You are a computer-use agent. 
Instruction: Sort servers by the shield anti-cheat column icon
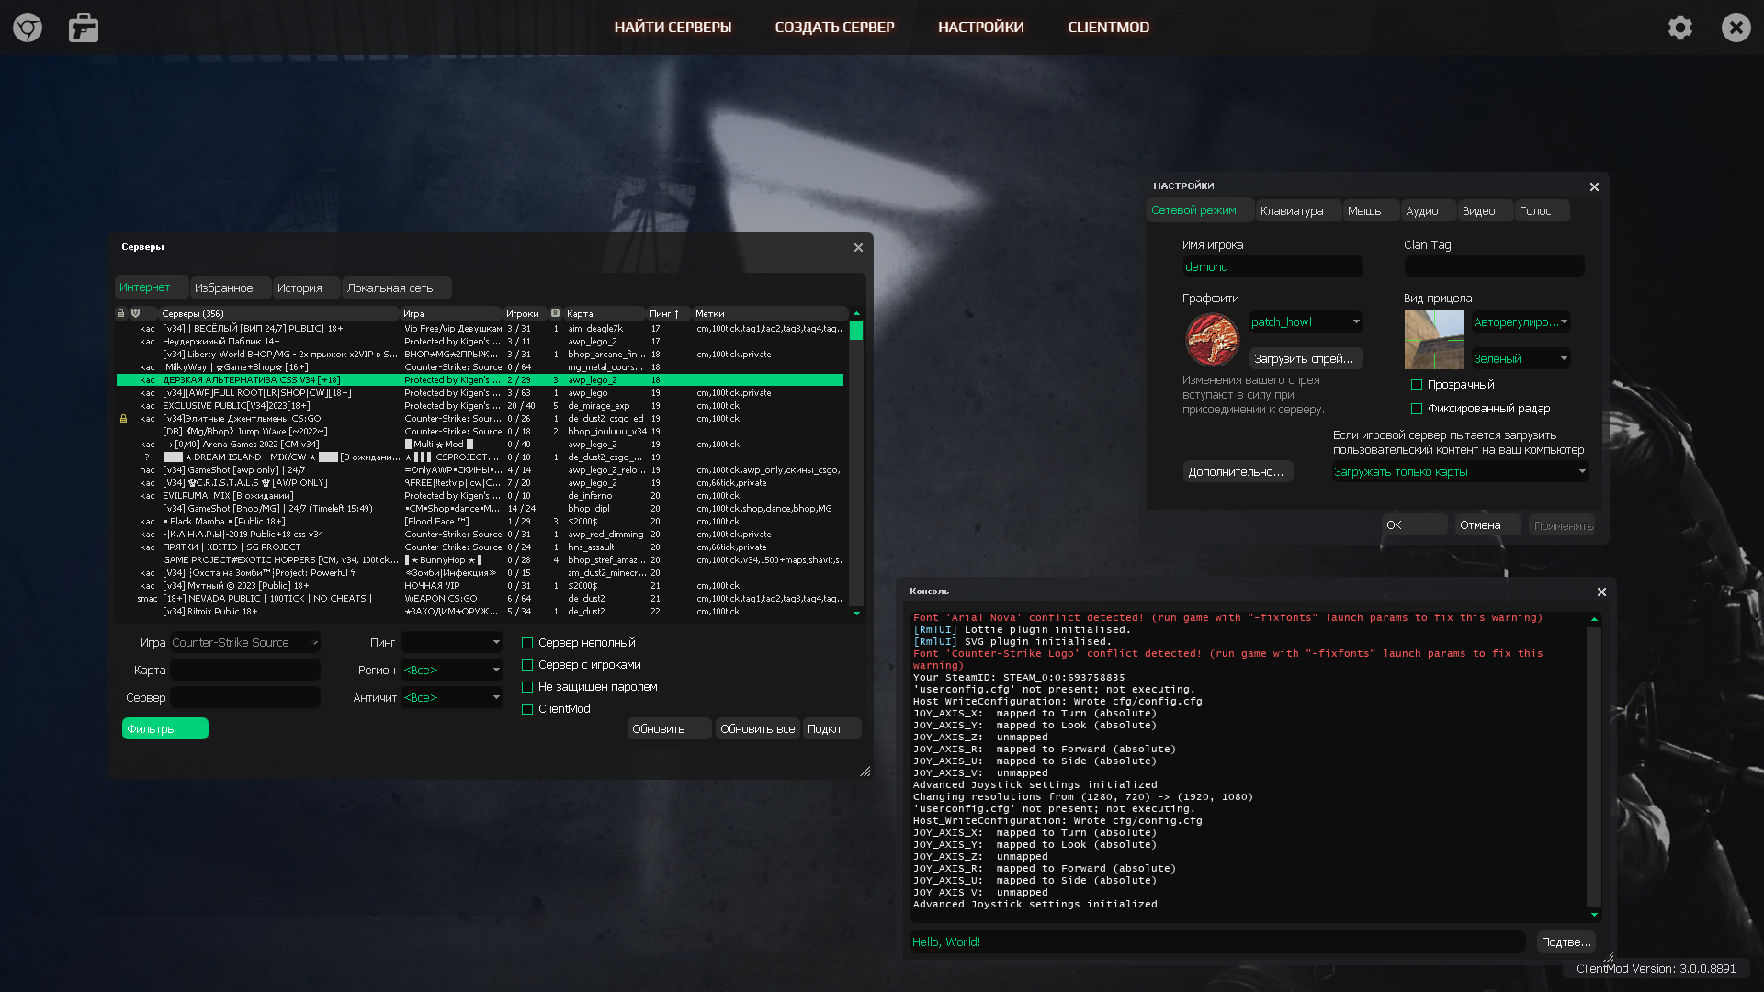pyautogui.click(x=135, y=313)
